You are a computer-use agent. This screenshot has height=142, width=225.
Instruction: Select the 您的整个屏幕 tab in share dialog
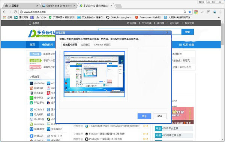[x=70, y=45]
